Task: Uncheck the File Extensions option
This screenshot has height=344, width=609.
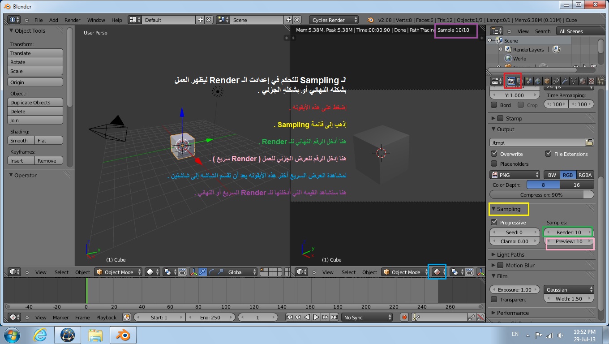Action: (x=548, y=154)
